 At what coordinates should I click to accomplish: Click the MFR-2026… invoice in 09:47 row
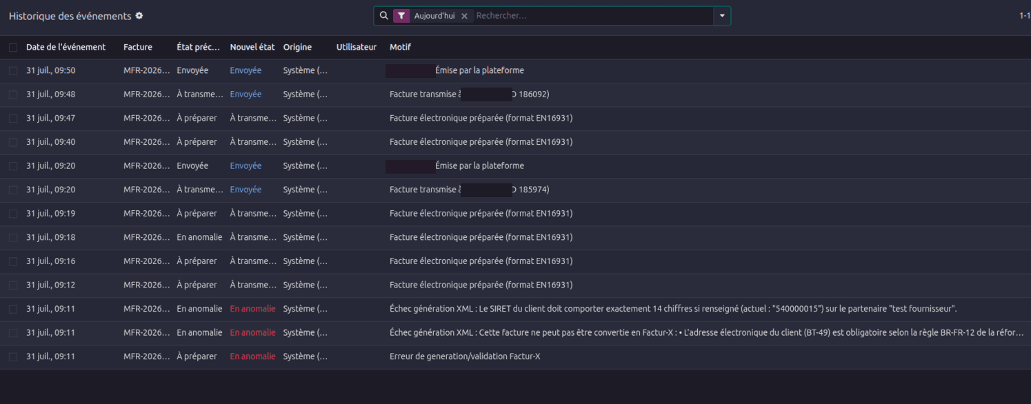[147, 118]
